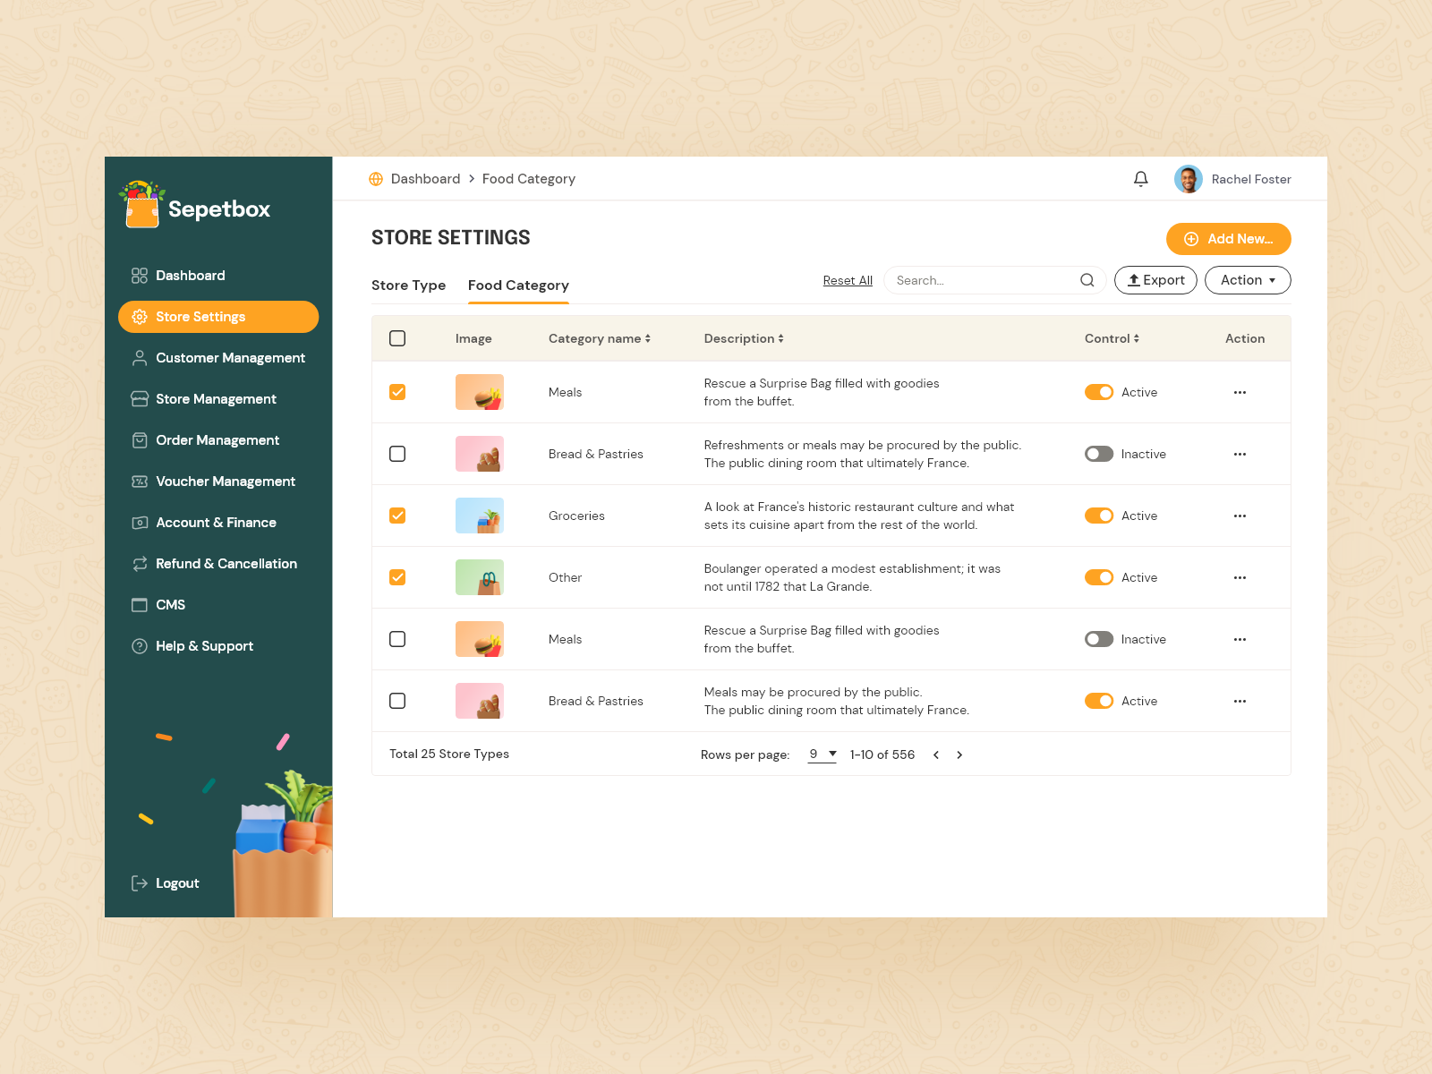
Task: Click Rachel Foster user name
Action: (x=1251, y=179)
